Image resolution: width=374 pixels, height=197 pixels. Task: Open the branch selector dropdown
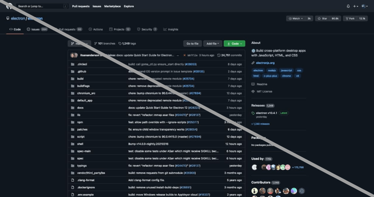79,43
